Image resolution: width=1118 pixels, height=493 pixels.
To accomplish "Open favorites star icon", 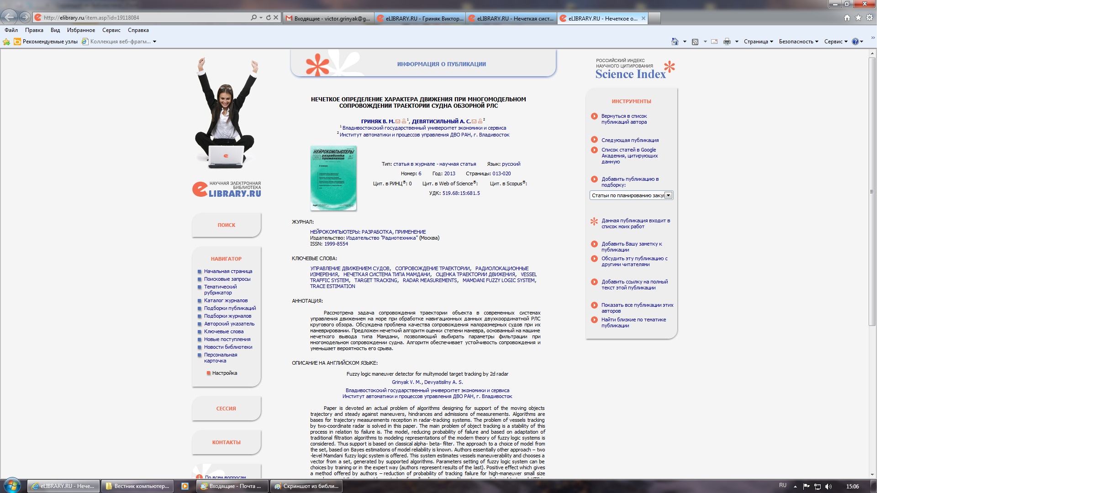I will pyautogui.click(x=858, y=17).
